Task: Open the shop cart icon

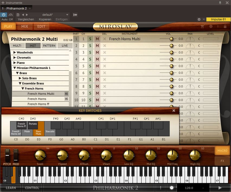Action: click(203, 26)
